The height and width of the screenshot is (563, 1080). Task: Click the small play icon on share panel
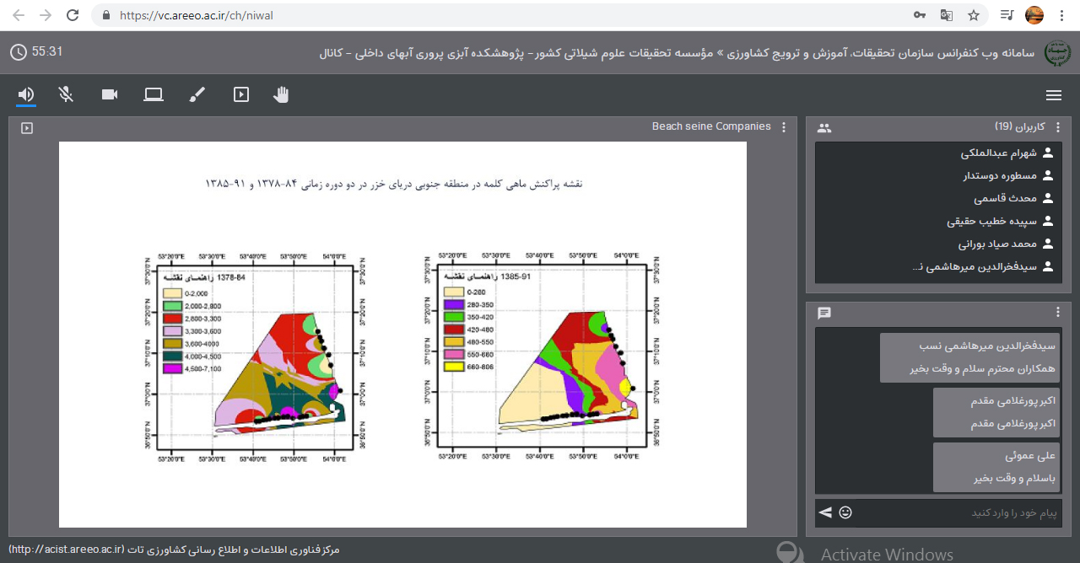[27, 128]
